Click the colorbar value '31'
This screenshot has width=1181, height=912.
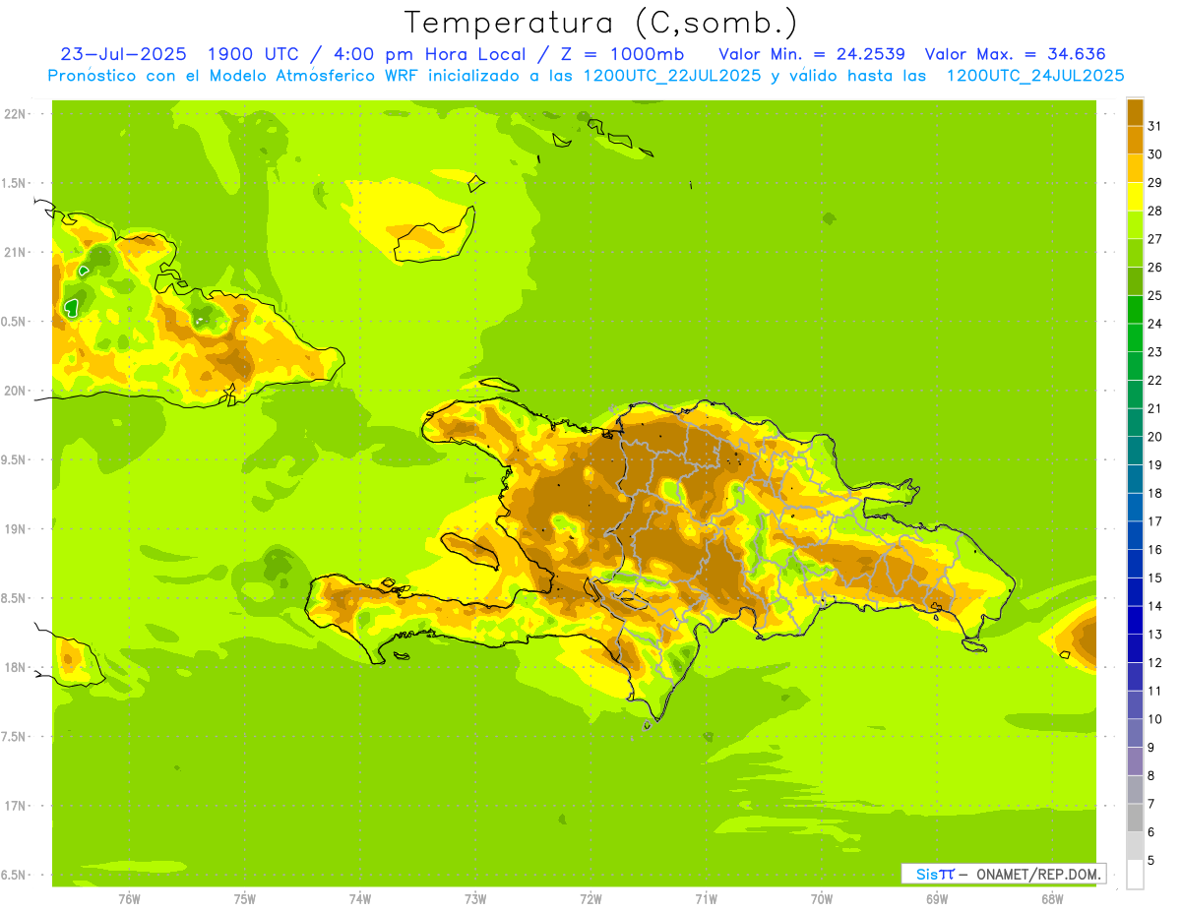(x=1154, y=126)
